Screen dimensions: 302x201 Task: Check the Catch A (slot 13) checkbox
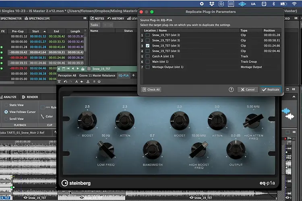click(x=147, y=56)
